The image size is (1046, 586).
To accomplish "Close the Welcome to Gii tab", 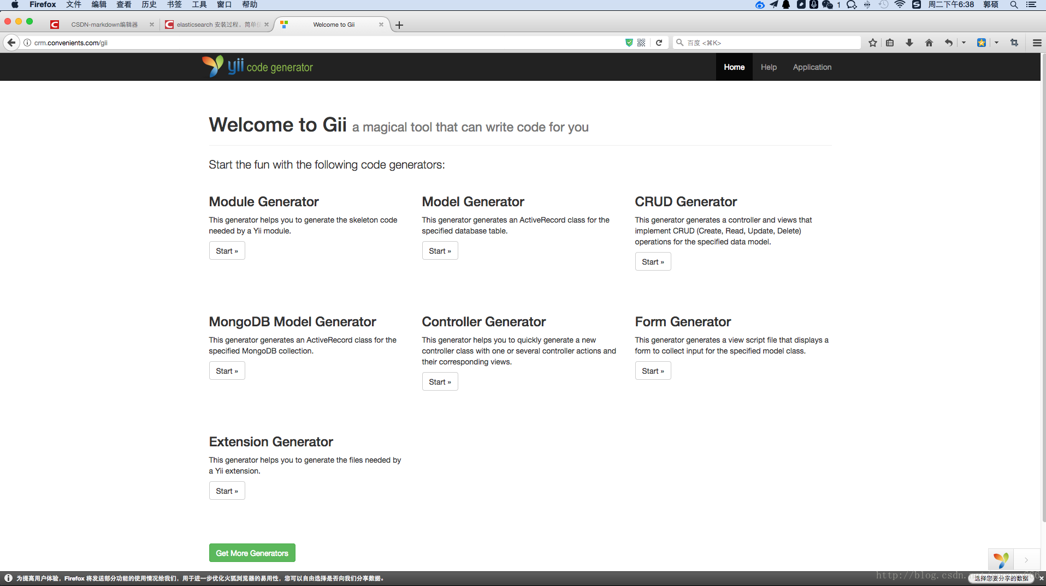I will (x=381, y=25).
